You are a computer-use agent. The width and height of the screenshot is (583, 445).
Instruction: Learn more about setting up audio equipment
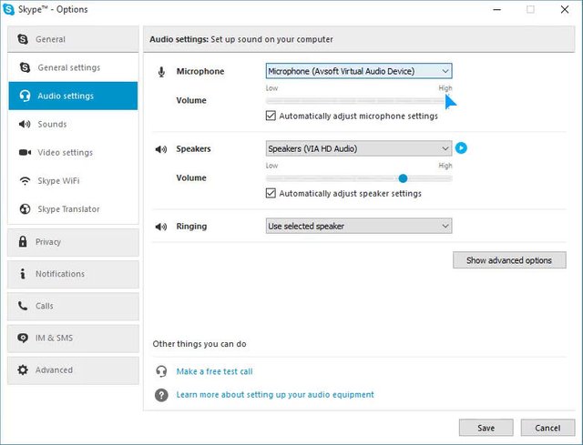275,394
